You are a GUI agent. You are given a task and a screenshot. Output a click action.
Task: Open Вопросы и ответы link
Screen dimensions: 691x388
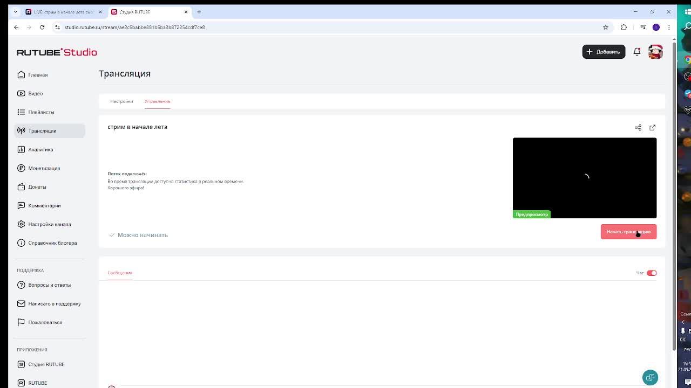click(49, 285)
